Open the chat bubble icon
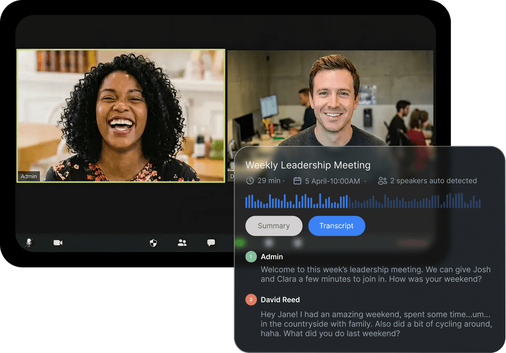506x353 pixels. tap(211, 242)
